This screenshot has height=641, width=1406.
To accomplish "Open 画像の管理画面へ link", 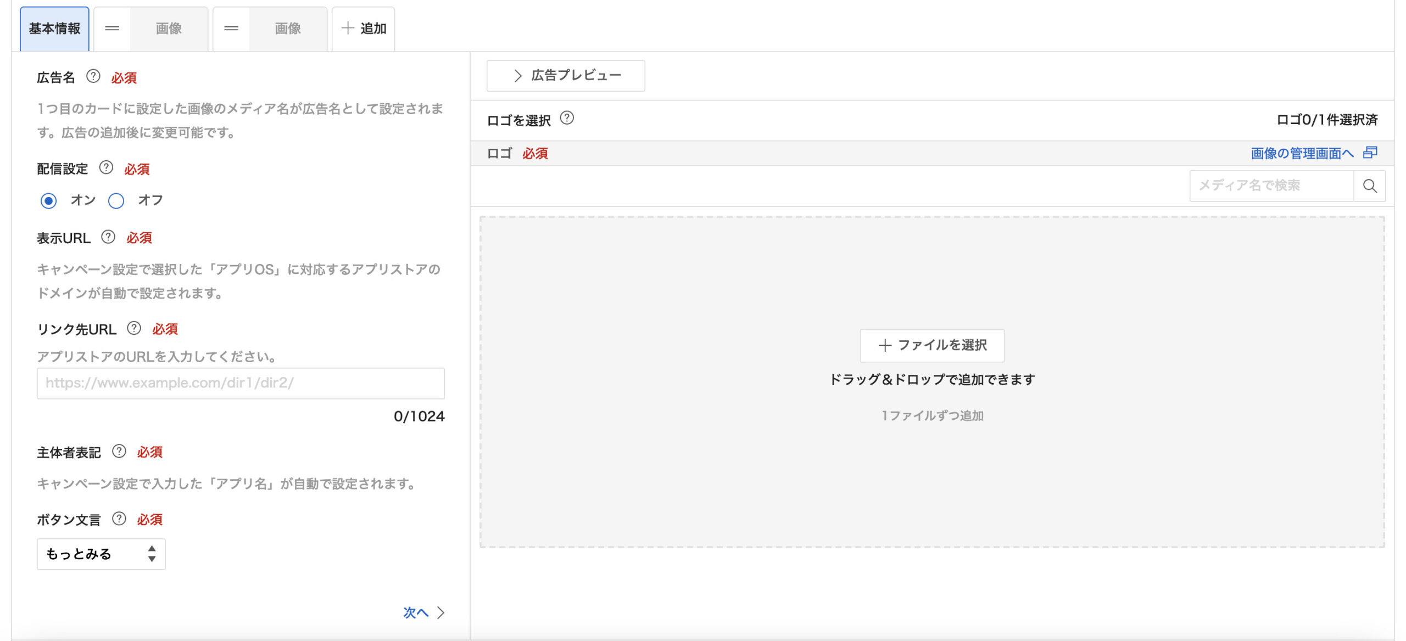I will tap(1302, 153).
